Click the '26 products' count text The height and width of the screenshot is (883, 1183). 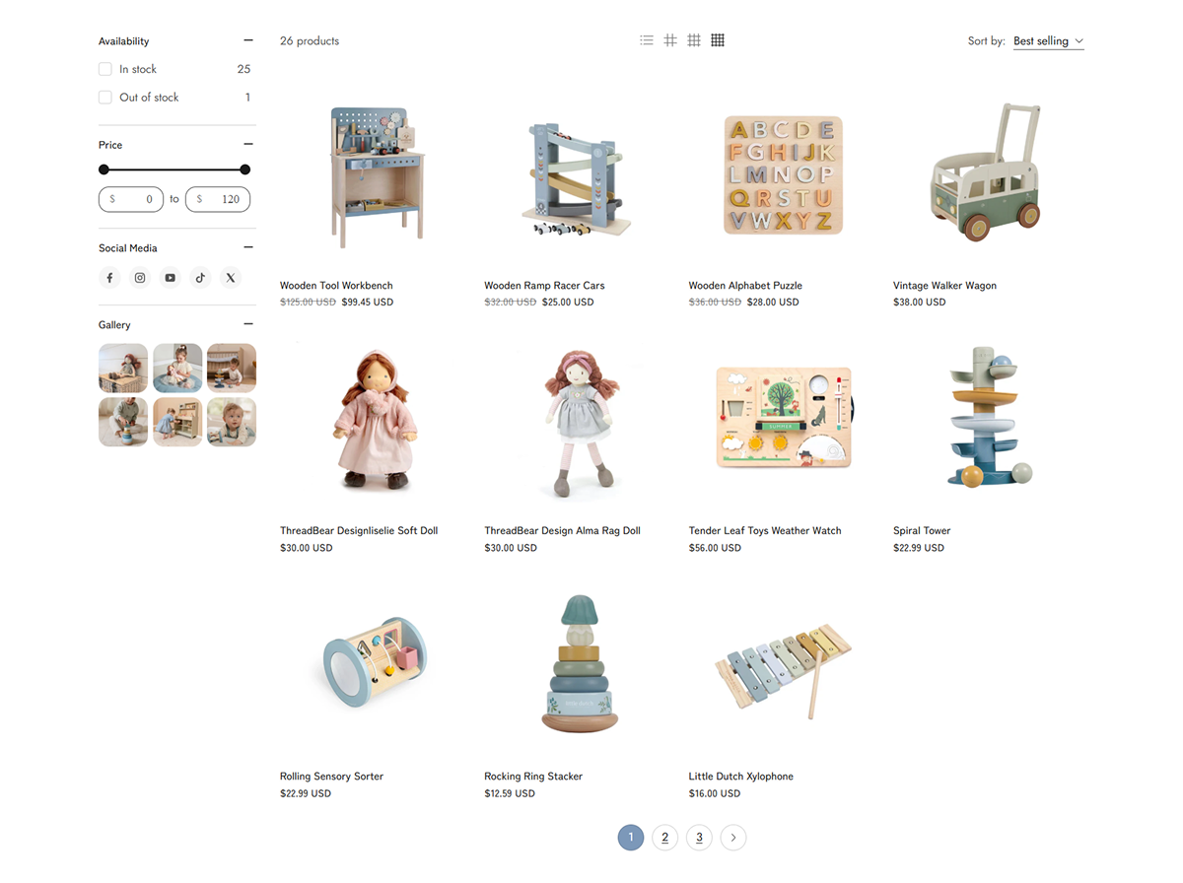pos(310,40)
